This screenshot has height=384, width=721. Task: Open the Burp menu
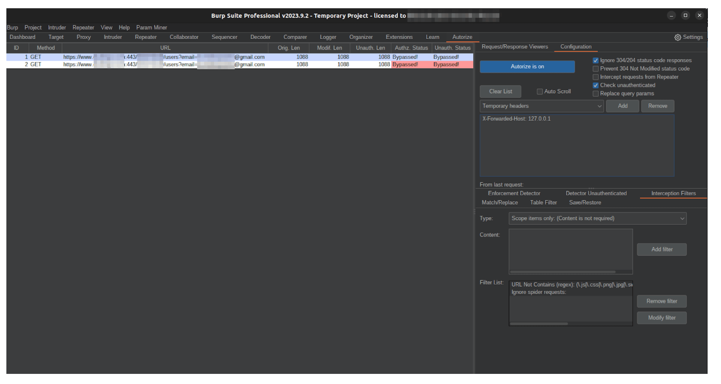point(12,28)
